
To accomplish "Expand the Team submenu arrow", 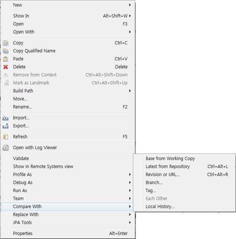I will [x=130, y=199].
